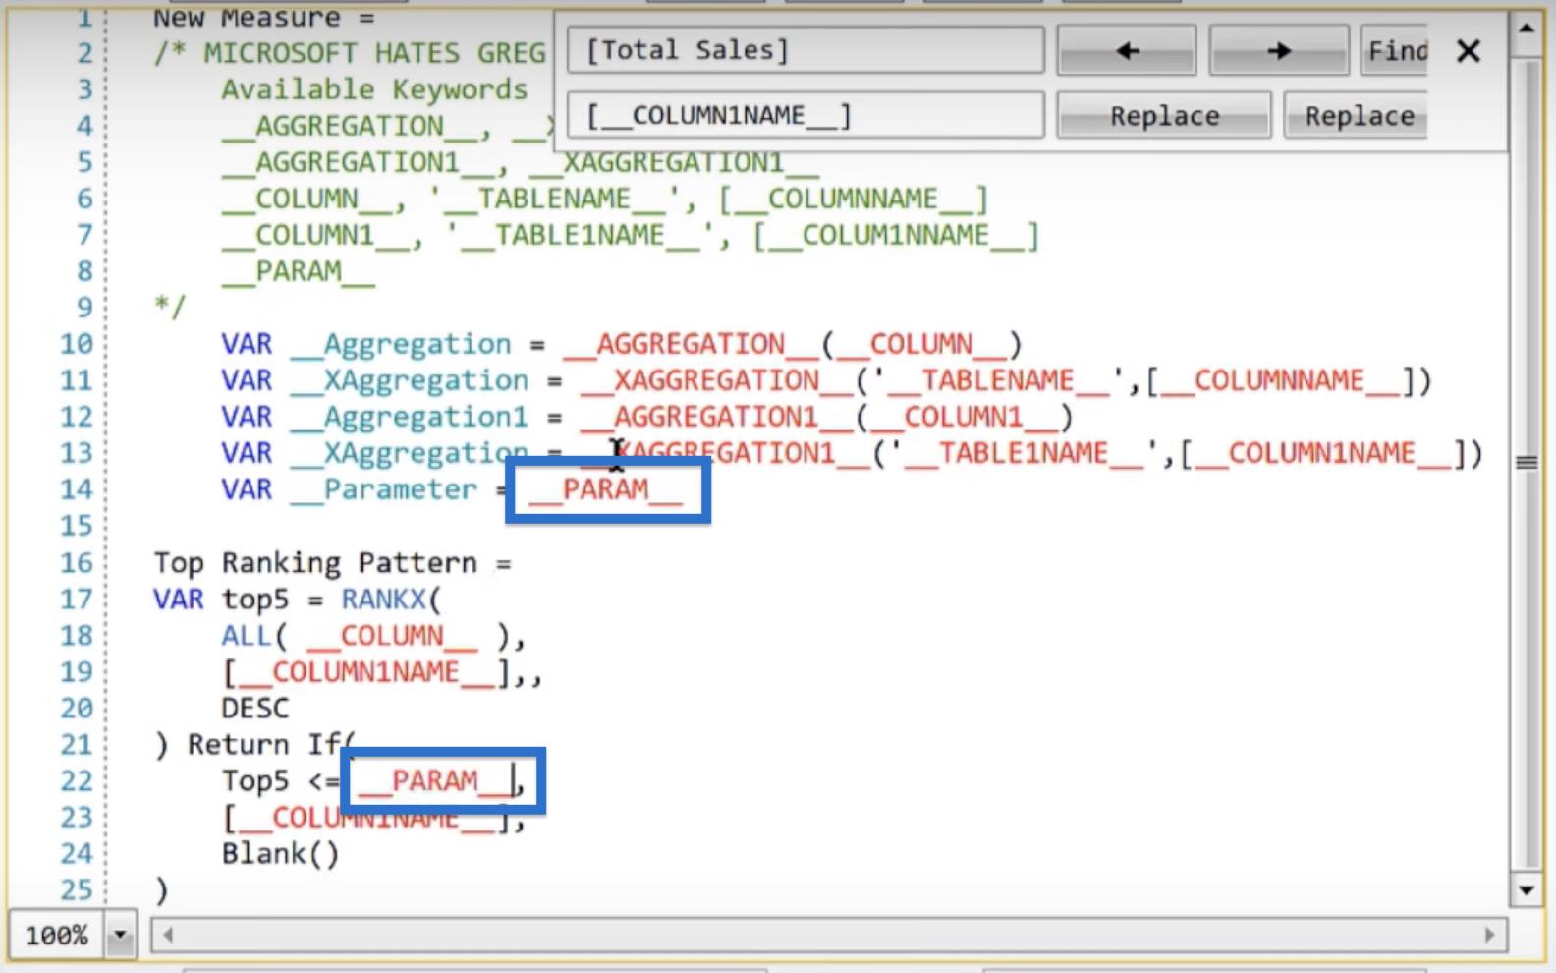Viewport: 1556px width, 973px height.
Task: Click the __PARAM__ token on line 14
Action: click(605, 489)
